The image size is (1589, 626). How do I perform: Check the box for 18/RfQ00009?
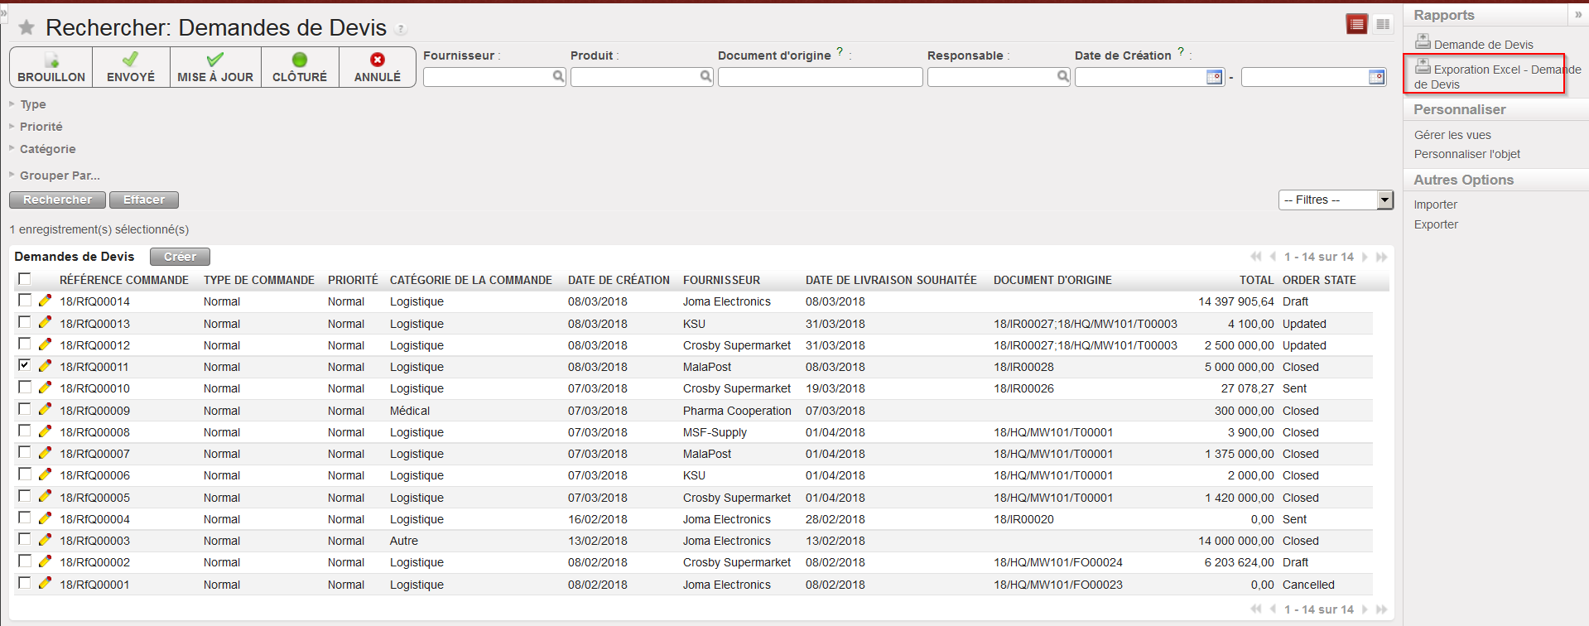point(25,409)
